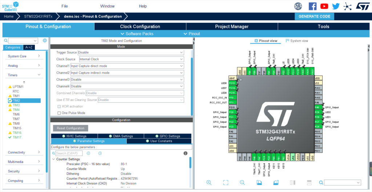This screenshot has width=372, height=192.
Task: Open the Clock Source dropdown
Action: coord(132,59)
